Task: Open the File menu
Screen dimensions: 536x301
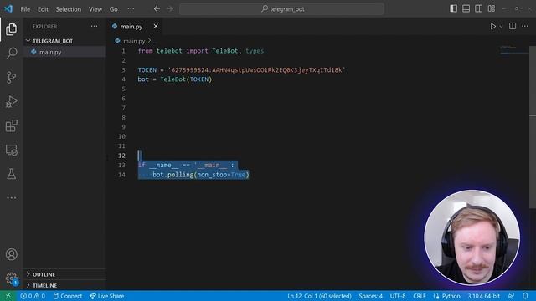Action: click(x=25, y=9)
